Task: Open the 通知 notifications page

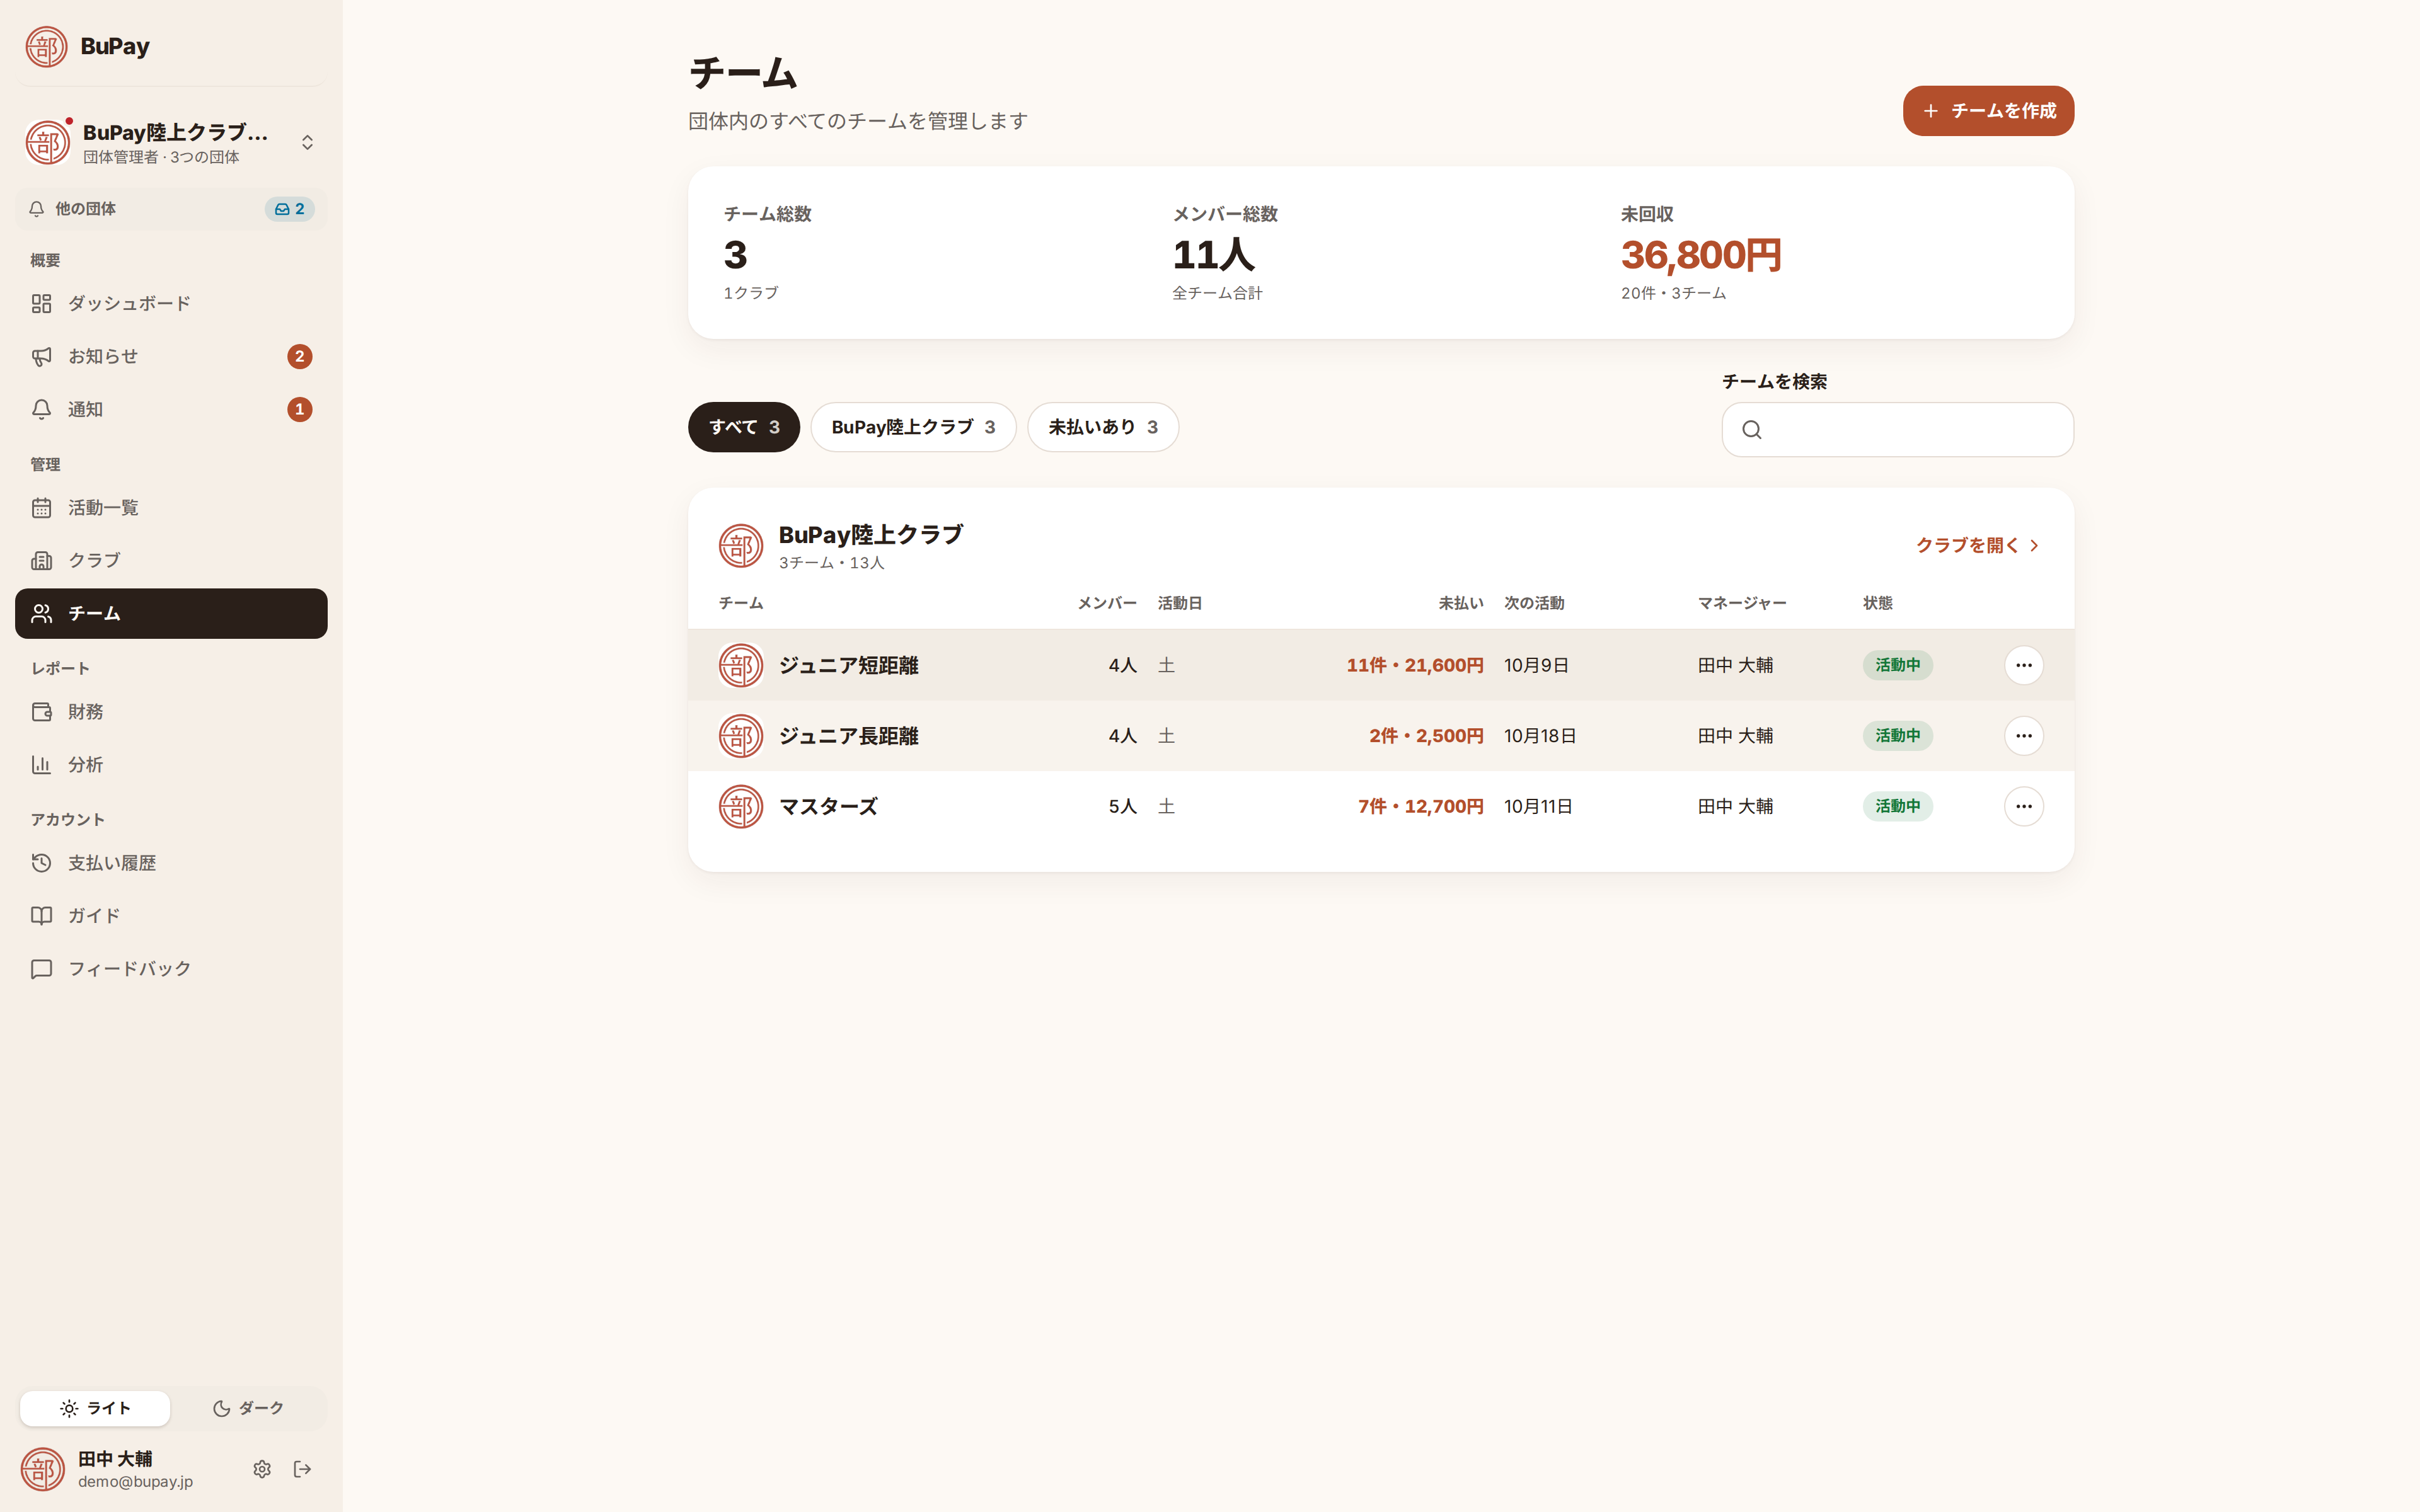Action: point(171,409)
